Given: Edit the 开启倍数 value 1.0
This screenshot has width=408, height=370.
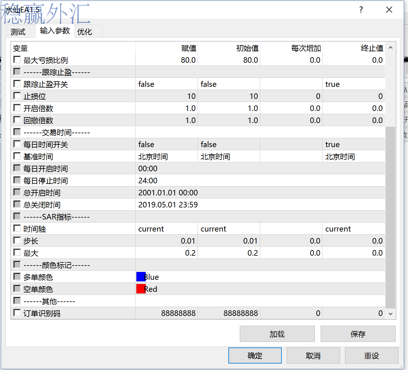Looking at the screenshot, I should click(166, 108).
